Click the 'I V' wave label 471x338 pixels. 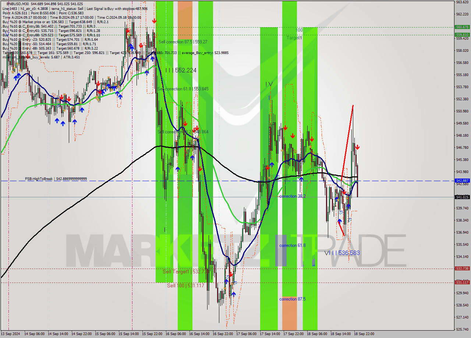269,84
